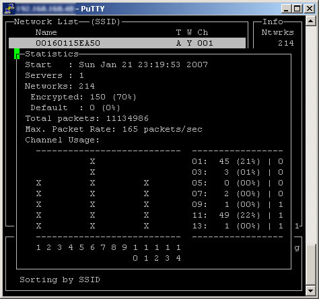The width and height of the screenshot is (319, 299).
Task: Click the PuTTY icon in the title bar
Action: tap(9, 9)
